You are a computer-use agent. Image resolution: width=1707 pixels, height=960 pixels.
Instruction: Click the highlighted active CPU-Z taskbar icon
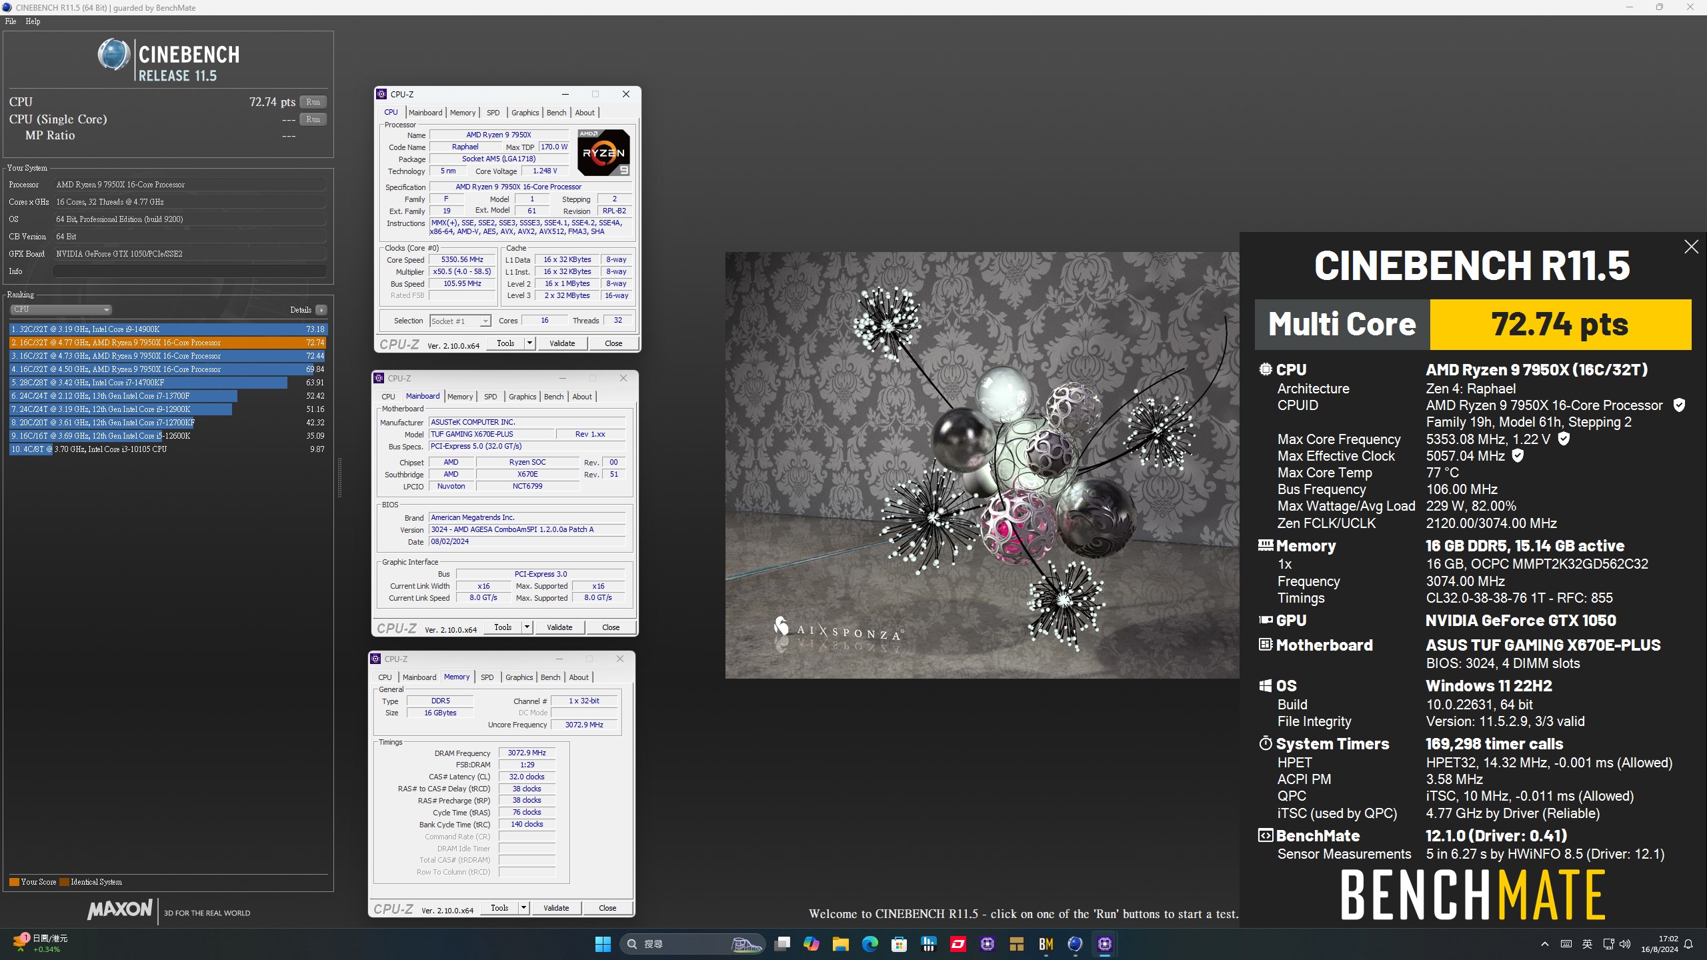pos(1105,944)
